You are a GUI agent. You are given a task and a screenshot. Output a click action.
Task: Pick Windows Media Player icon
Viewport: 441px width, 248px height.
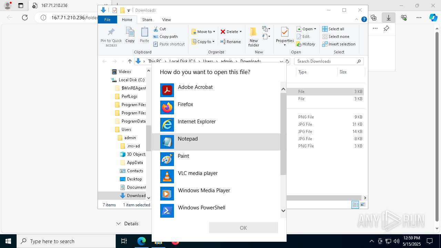167,194
